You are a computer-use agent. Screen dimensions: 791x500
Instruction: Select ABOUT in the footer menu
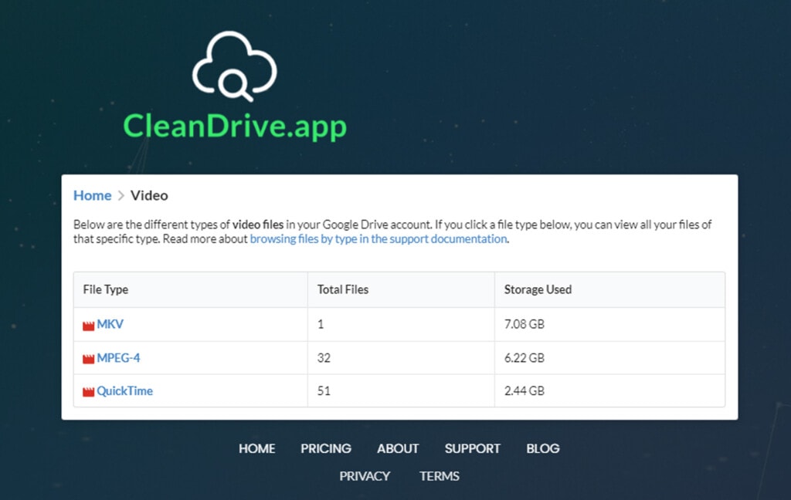click(x=398, y=448)
